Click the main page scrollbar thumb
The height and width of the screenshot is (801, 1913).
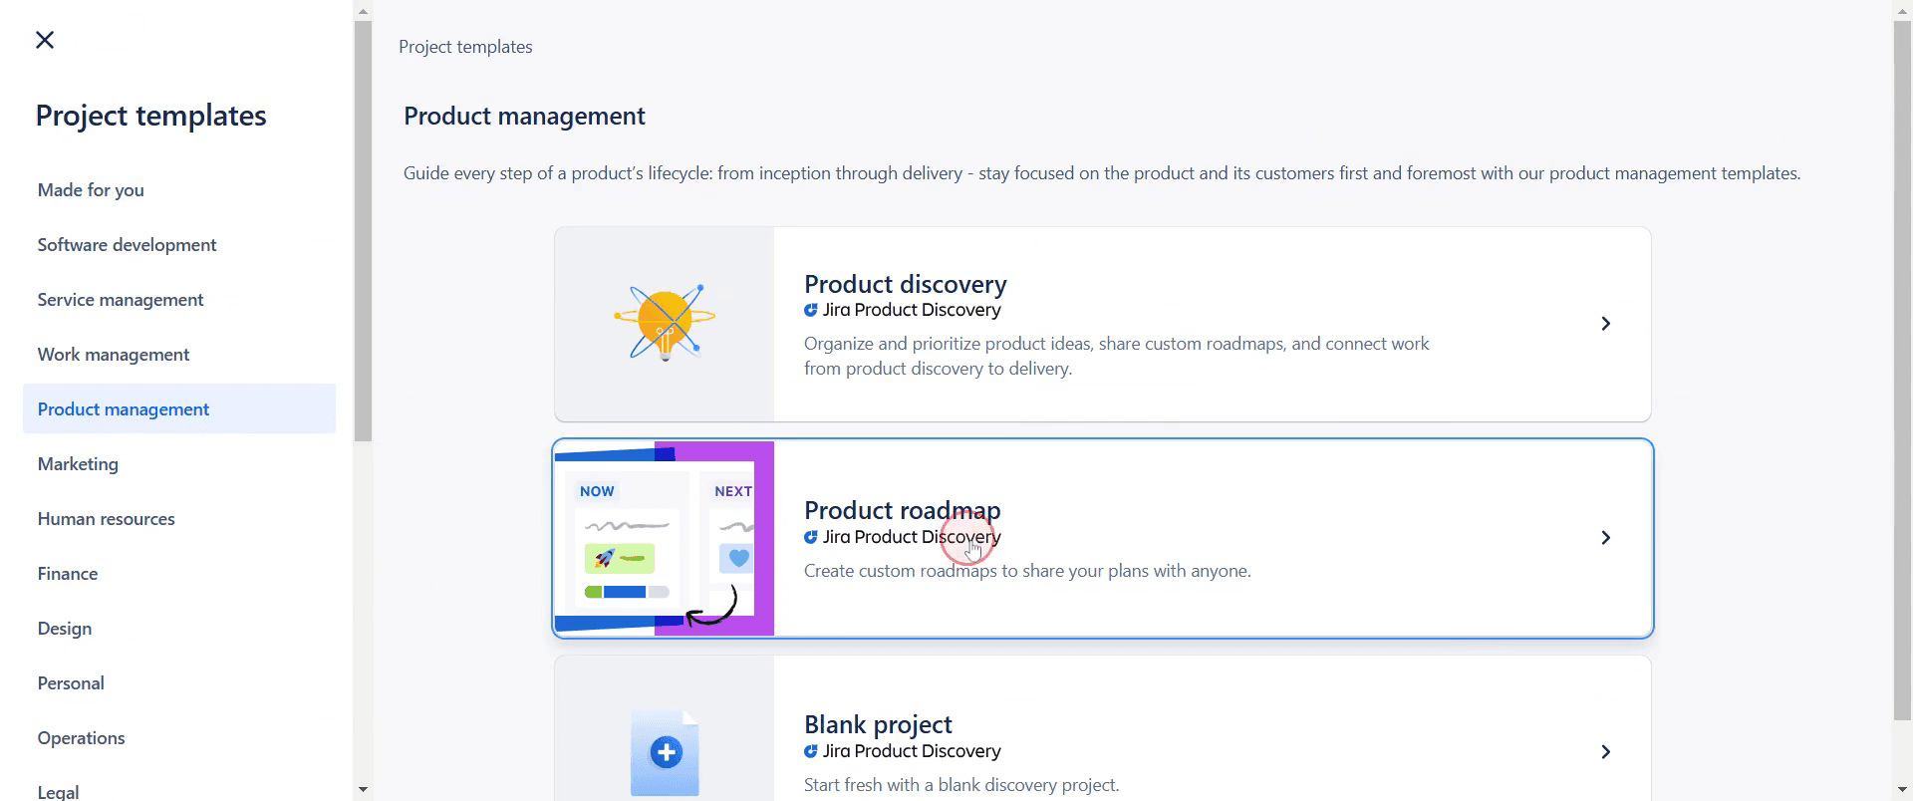click(x=1902, y=371)
